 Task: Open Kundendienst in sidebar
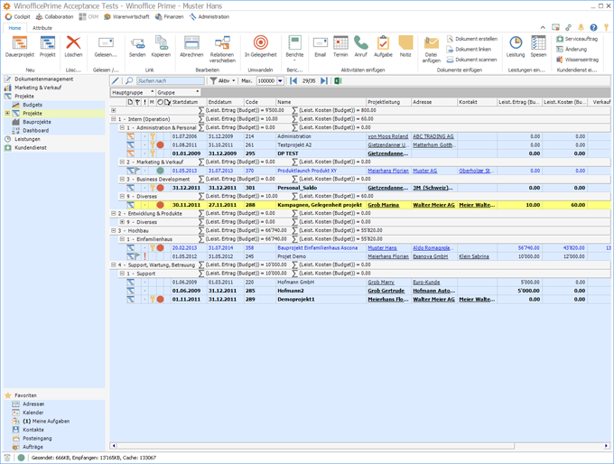(x=31, y=148)
